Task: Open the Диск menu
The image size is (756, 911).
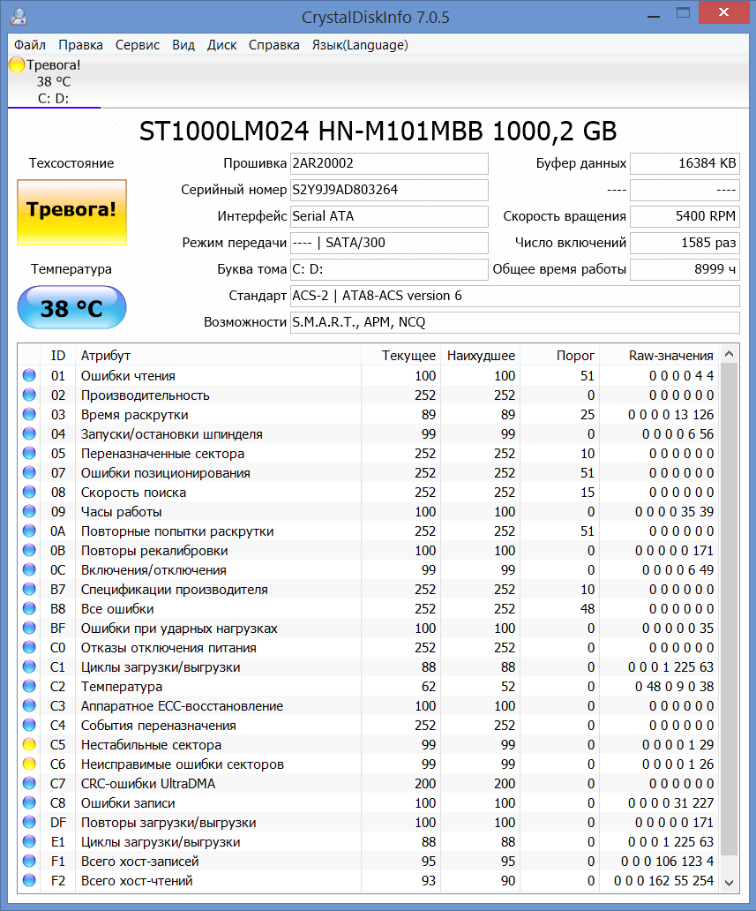Action: (221, 45)
